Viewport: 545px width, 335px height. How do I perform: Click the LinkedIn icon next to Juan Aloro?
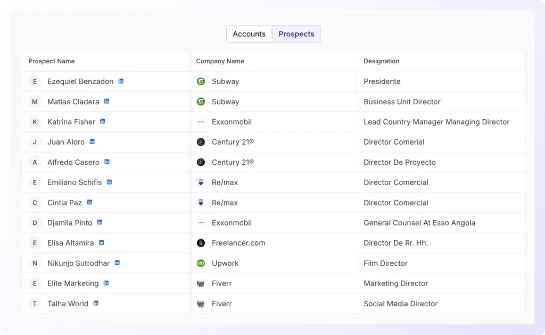point(92,141)
